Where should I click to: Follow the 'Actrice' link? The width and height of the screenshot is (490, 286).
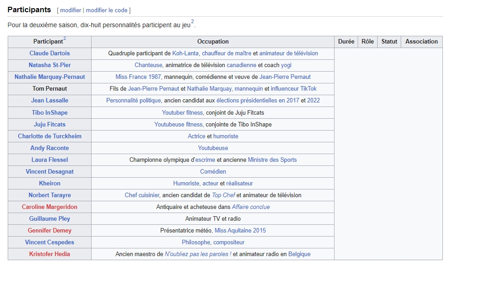coord(196,136)
